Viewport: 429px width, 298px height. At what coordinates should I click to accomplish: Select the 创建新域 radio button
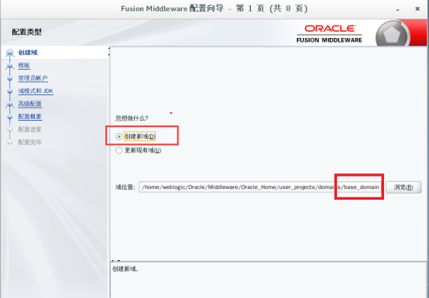coord(118,136)
